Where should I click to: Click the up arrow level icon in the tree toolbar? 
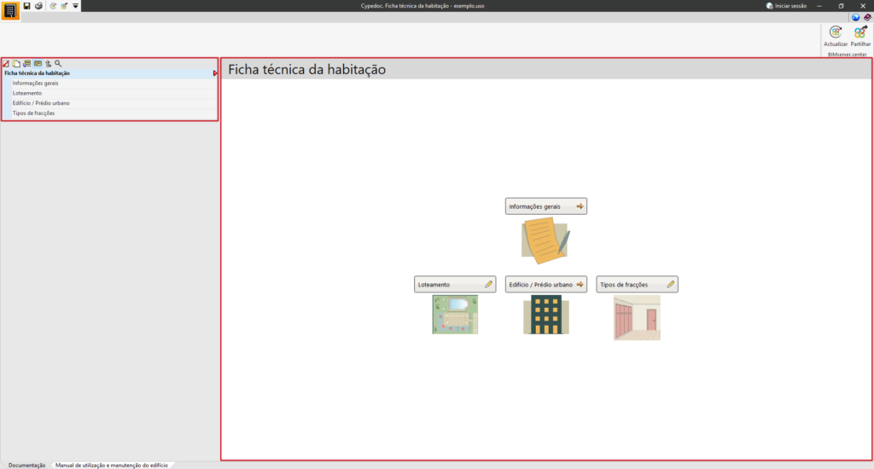48,63
